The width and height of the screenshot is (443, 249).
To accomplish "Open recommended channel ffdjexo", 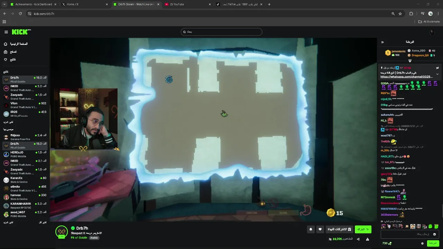I will [24, 137].
